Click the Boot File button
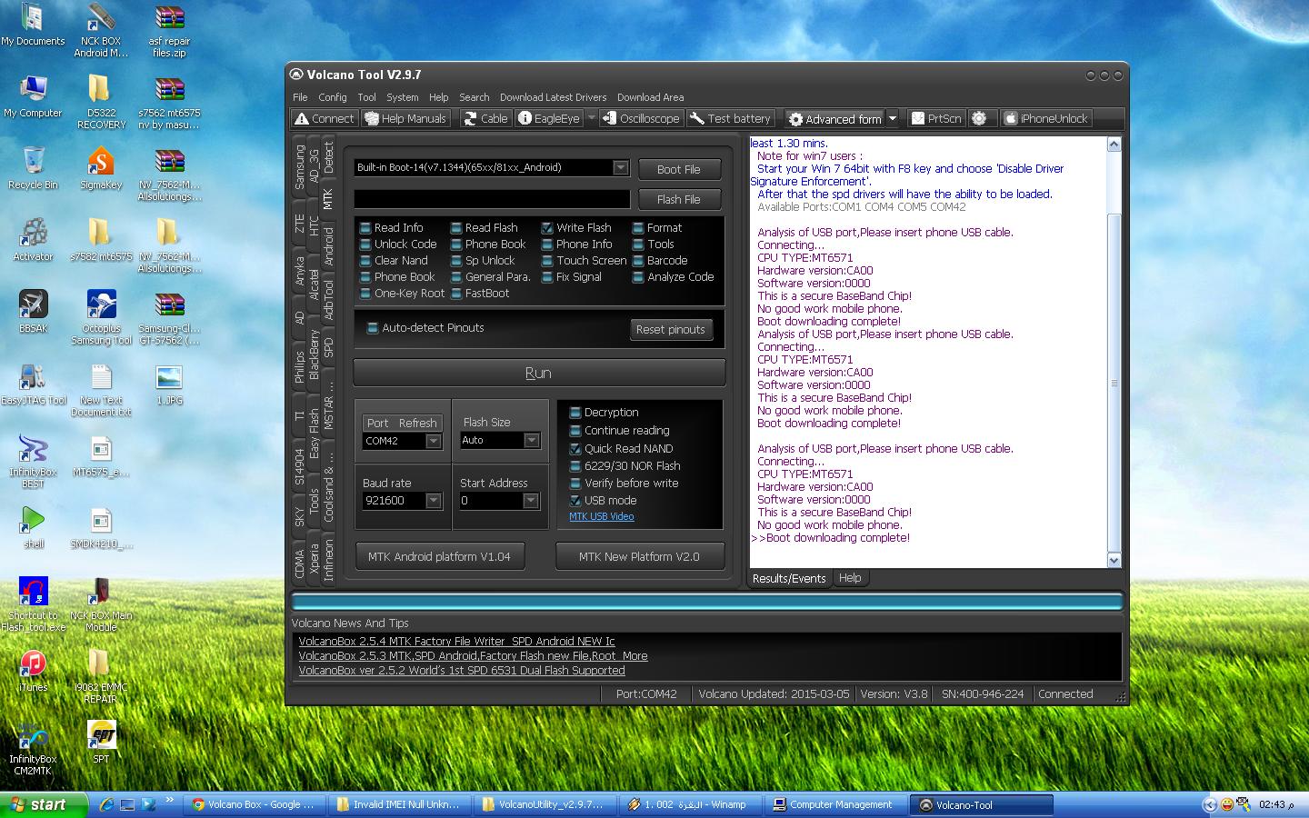 [x=678, y=169]
